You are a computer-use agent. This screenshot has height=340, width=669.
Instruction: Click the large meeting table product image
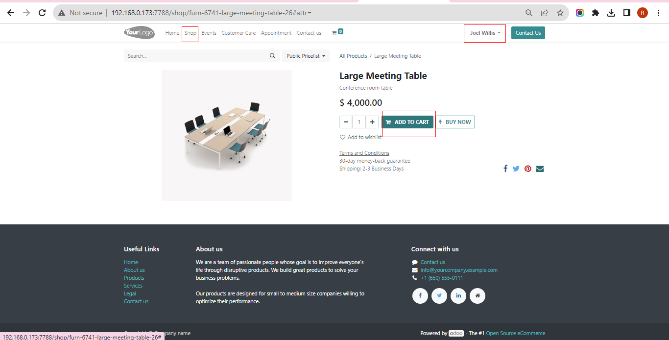point(227,135)
